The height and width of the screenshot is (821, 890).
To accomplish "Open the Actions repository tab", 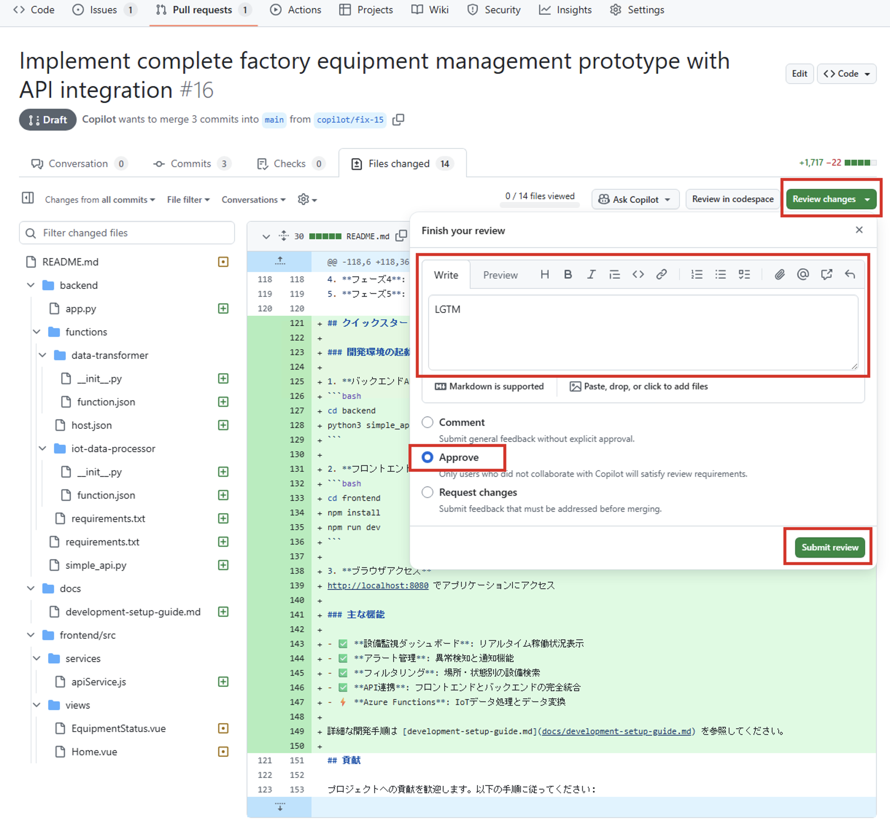I will pos(295,10).
